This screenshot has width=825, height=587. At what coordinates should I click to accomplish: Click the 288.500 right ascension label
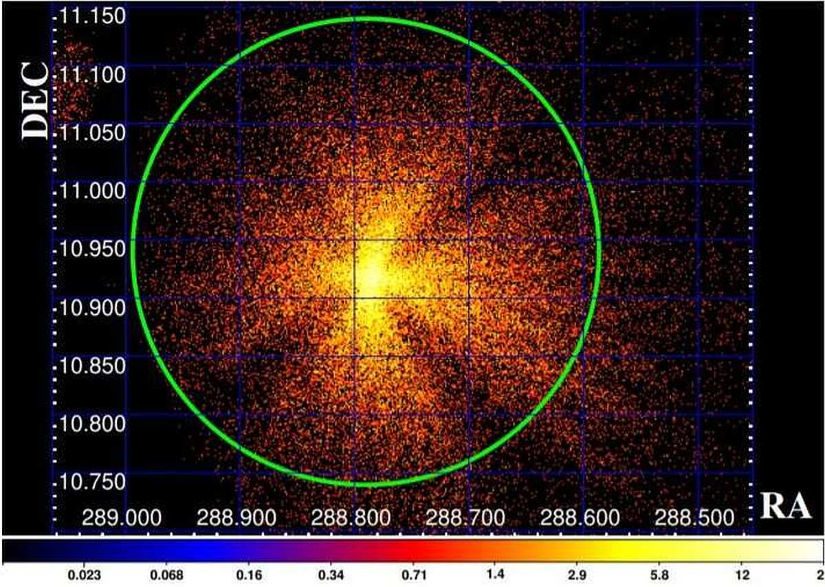coord(695,516)
